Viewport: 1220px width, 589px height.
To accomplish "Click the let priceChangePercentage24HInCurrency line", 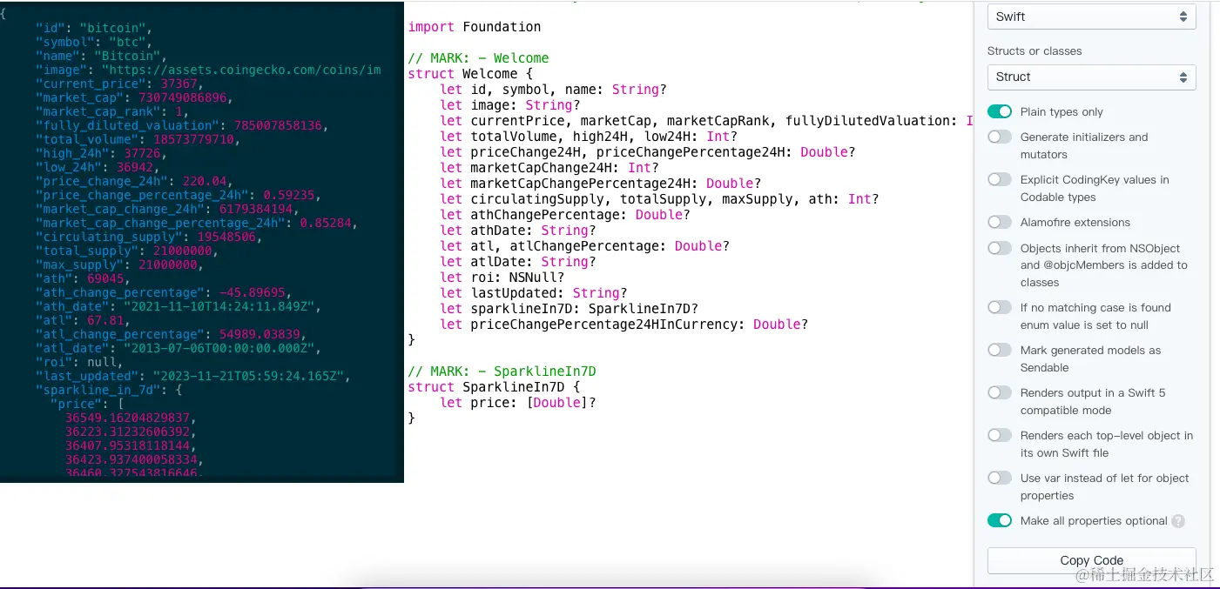I will (623, 325).
